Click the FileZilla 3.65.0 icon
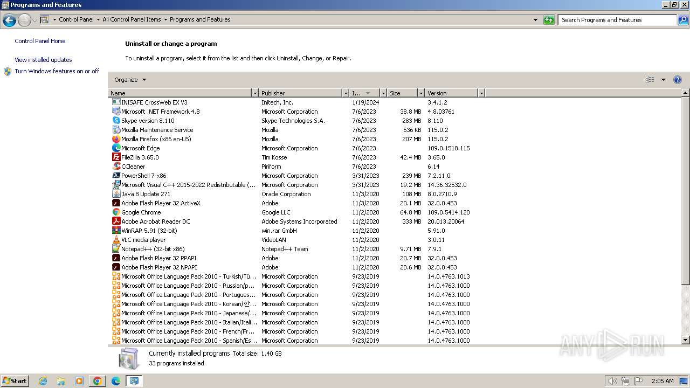This screenshot has width=690, height=388. (116, 157)
